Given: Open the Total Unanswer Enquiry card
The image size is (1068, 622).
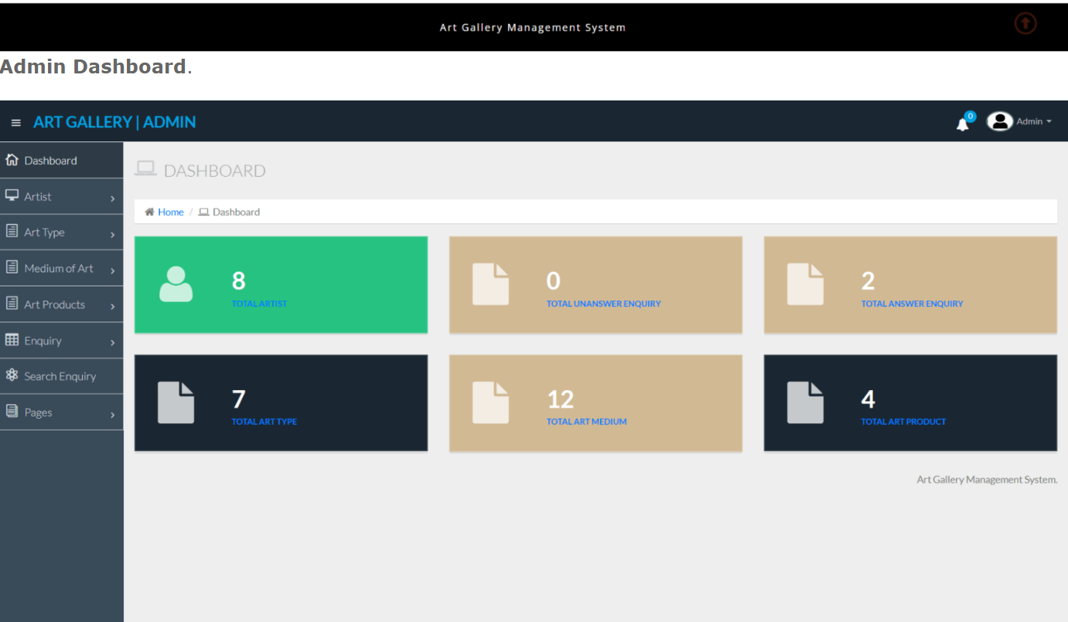Looking at the screenshot, I should pos(595,284).
